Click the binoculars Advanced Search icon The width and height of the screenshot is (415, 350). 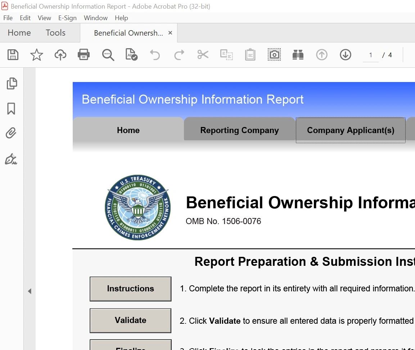[x=298, y=55]
